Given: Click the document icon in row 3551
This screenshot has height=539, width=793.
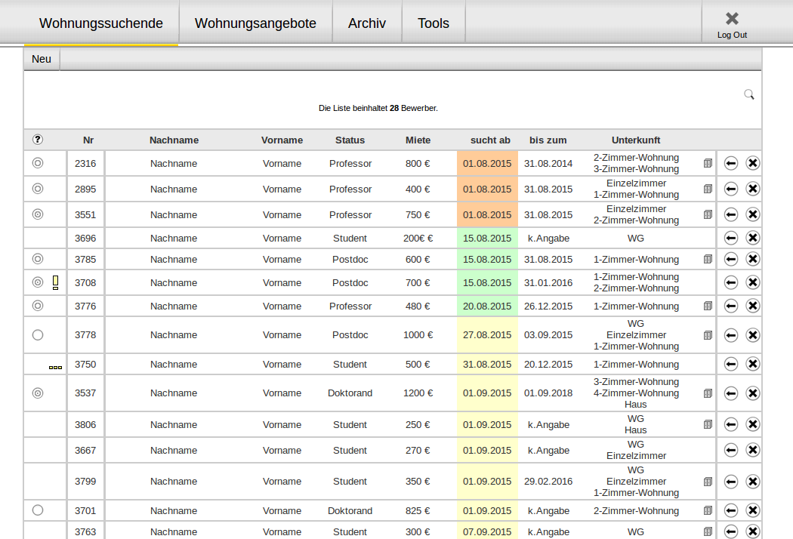Looking at the screenshot, I should coord(708,214).
